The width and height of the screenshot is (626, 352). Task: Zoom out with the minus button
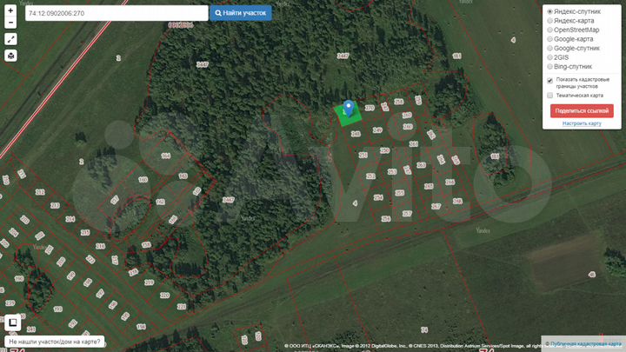[x=10, y=23]
